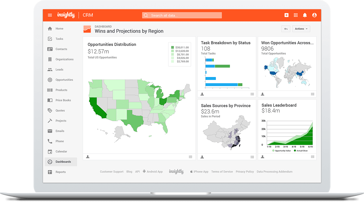The height and width of the screenshot is (202, 364).
Task: Select Reports in the sidebar
Action: point(60,172)
